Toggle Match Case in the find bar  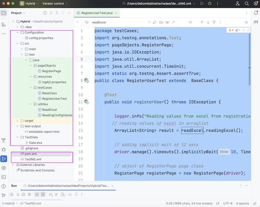click(161, 22)
